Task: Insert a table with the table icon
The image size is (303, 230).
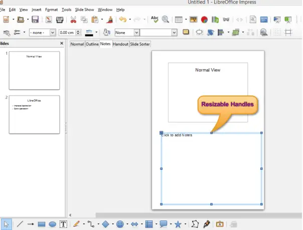Action: point(179,20)
